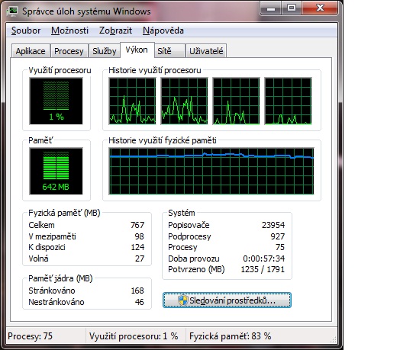Click the V mezipaměti value 98
400x350 pixels.
point(139,236)
